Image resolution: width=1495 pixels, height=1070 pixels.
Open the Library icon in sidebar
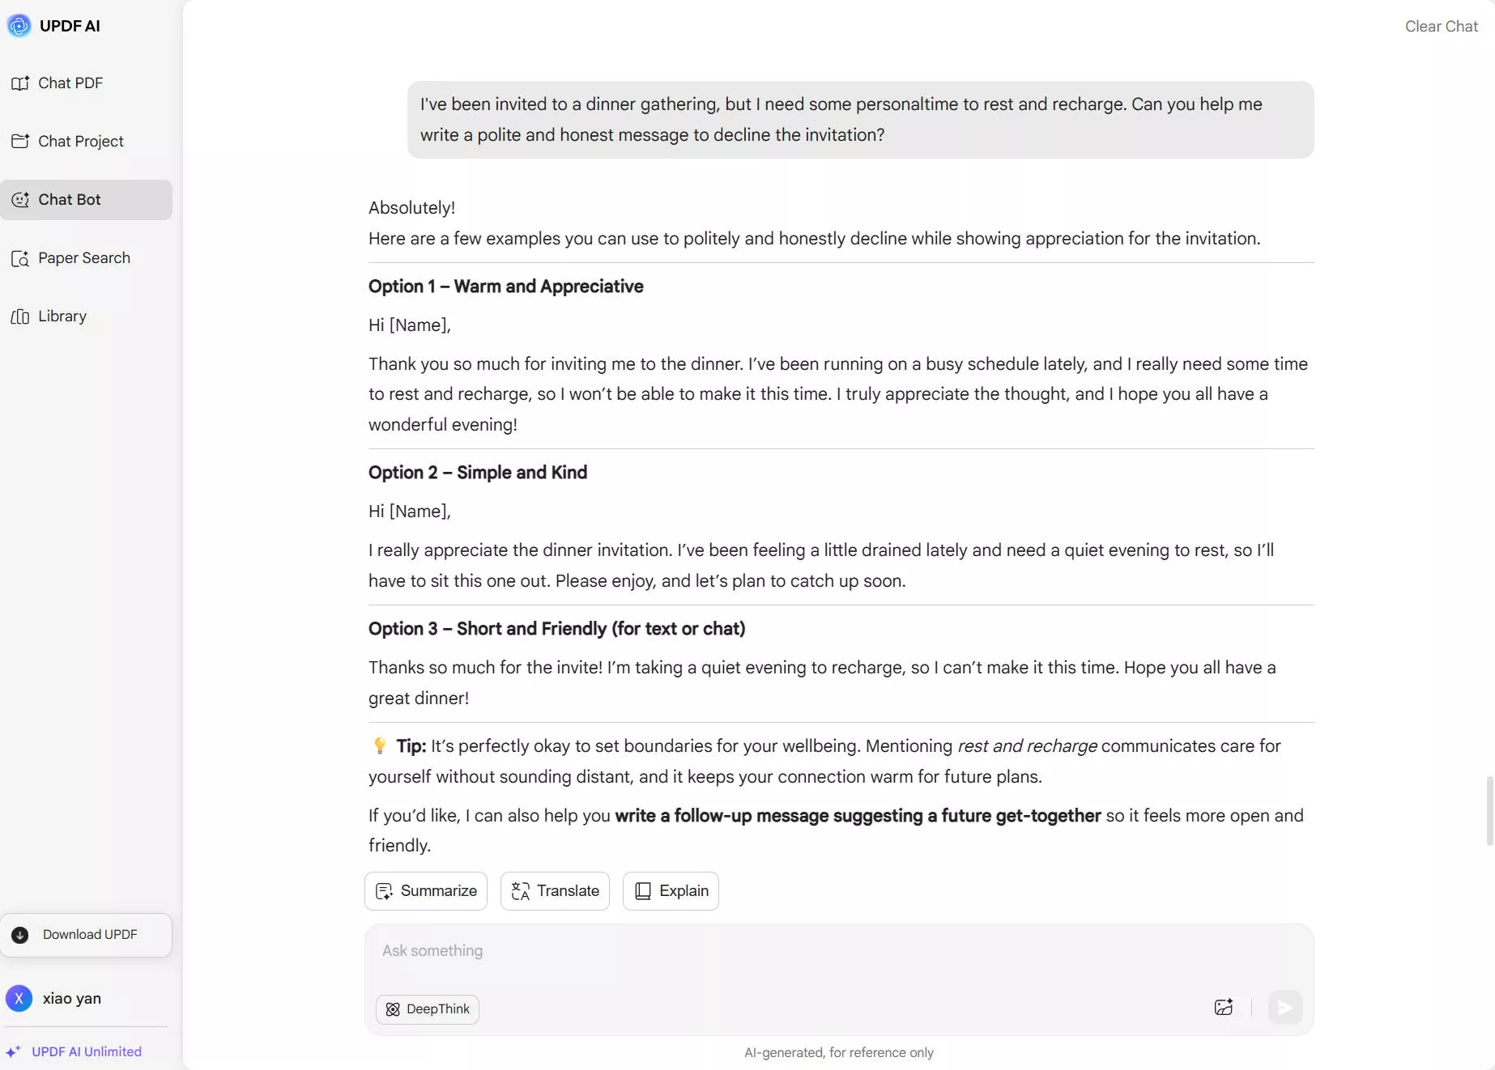point(20,316)
